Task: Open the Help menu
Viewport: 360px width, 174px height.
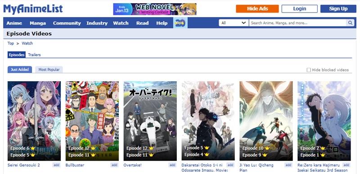Action: click(x=162, y=23)
